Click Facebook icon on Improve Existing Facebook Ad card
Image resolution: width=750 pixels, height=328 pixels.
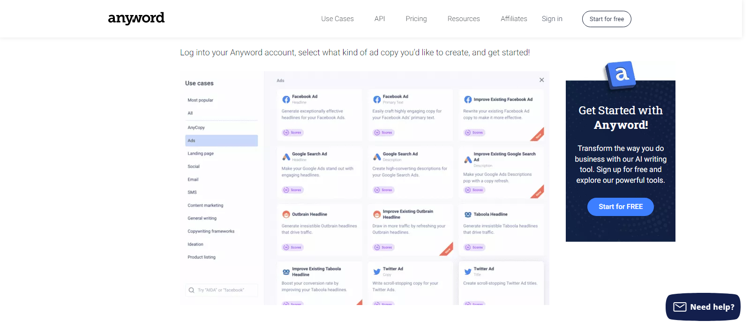click(468, 99)
